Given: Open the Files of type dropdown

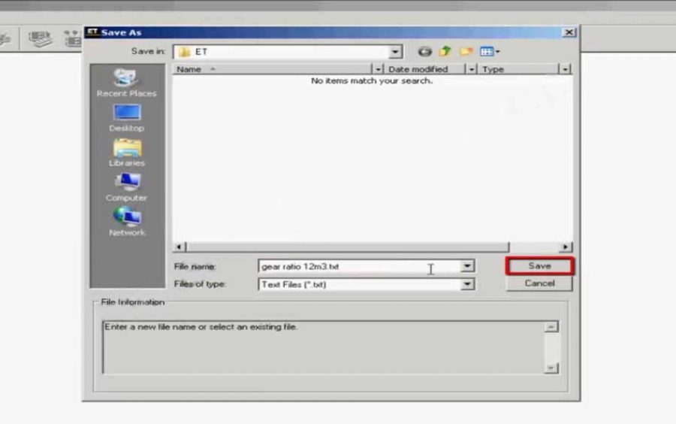Looking at the screenshot, I should tap(468, 284).
